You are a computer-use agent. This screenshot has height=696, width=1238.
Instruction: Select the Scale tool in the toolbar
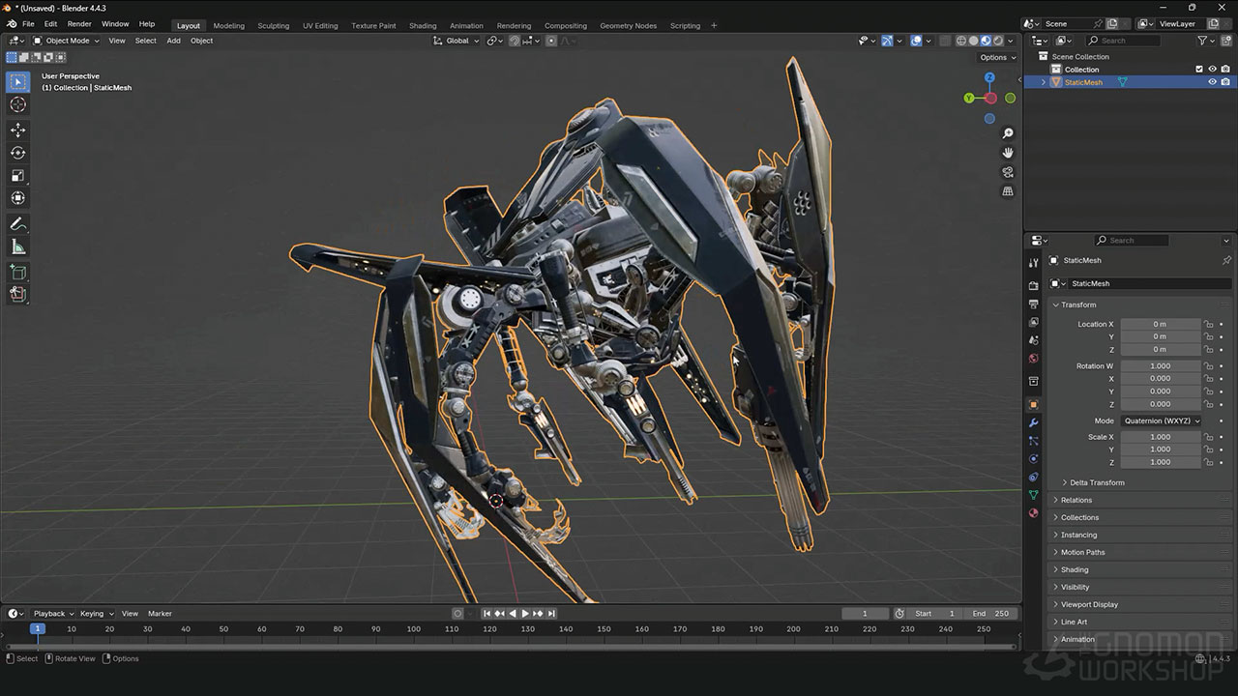coord(17,175)
